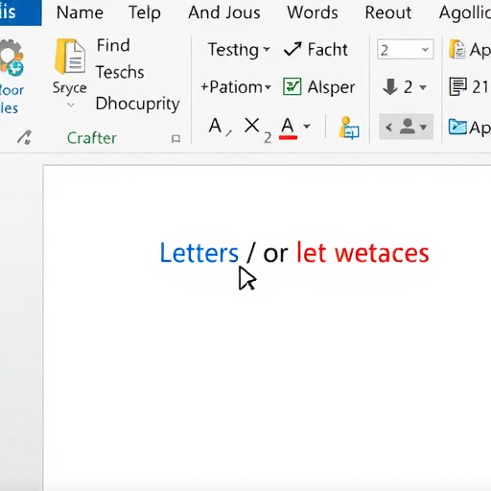This screenshot has height=491, width=491.
Task: Click the pen tool icon beside Crafter
Action: click(24, 137)
